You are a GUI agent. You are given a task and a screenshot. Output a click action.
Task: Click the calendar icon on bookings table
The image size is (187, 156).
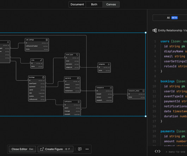pyautogui.click(x=43, y=77)
